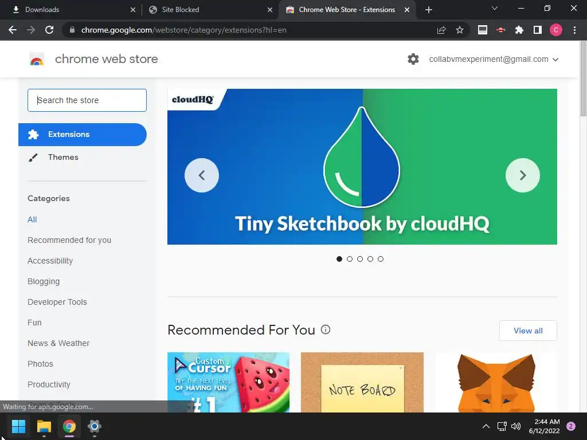
Task: Select the first carousel dot
Action: (339, 259)
